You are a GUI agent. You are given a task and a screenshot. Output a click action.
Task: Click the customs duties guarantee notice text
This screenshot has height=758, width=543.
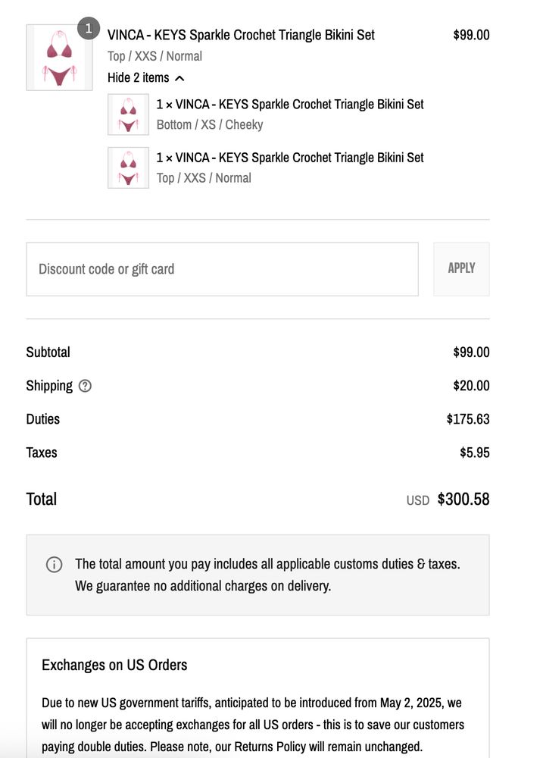pos(267,575)
